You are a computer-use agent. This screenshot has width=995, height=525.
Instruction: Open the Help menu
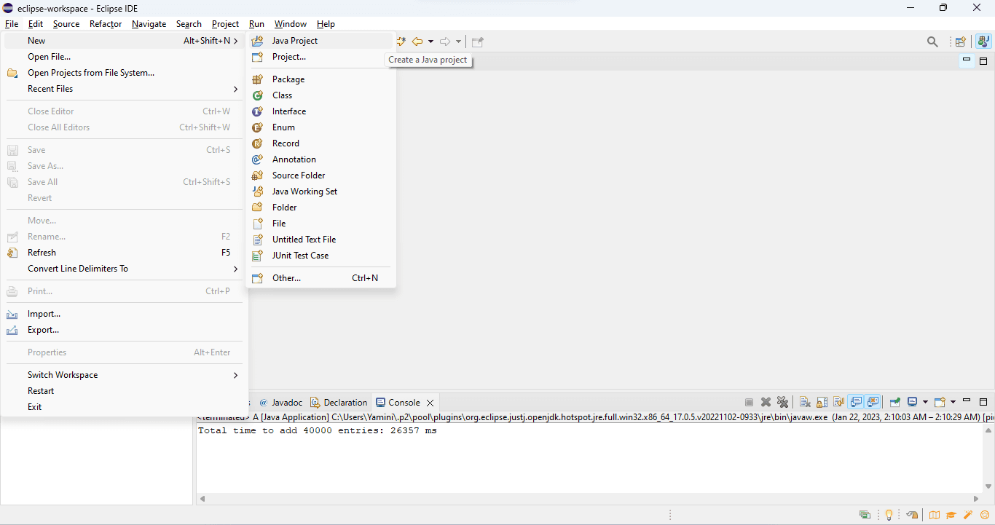[326, 24]
